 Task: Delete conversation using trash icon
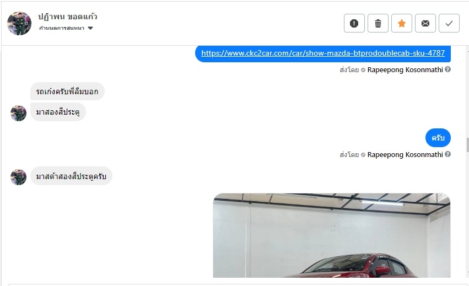click(x=378, y=23)
